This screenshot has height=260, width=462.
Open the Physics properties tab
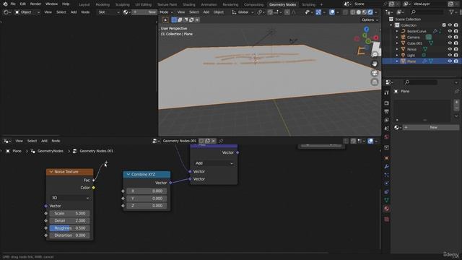pyautogui.click(x=387, y=183)
